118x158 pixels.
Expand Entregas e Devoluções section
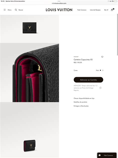click(81, 106)
